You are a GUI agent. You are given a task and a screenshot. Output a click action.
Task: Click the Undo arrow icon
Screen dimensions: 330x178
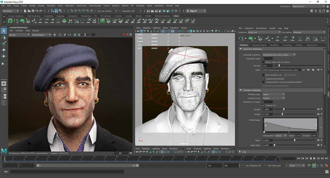tap(37, 11)
